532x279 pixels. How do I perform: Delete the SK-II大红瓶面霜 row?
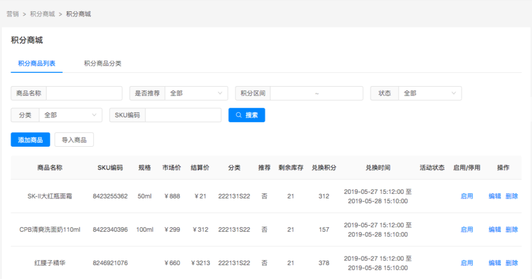pos(511,196)
